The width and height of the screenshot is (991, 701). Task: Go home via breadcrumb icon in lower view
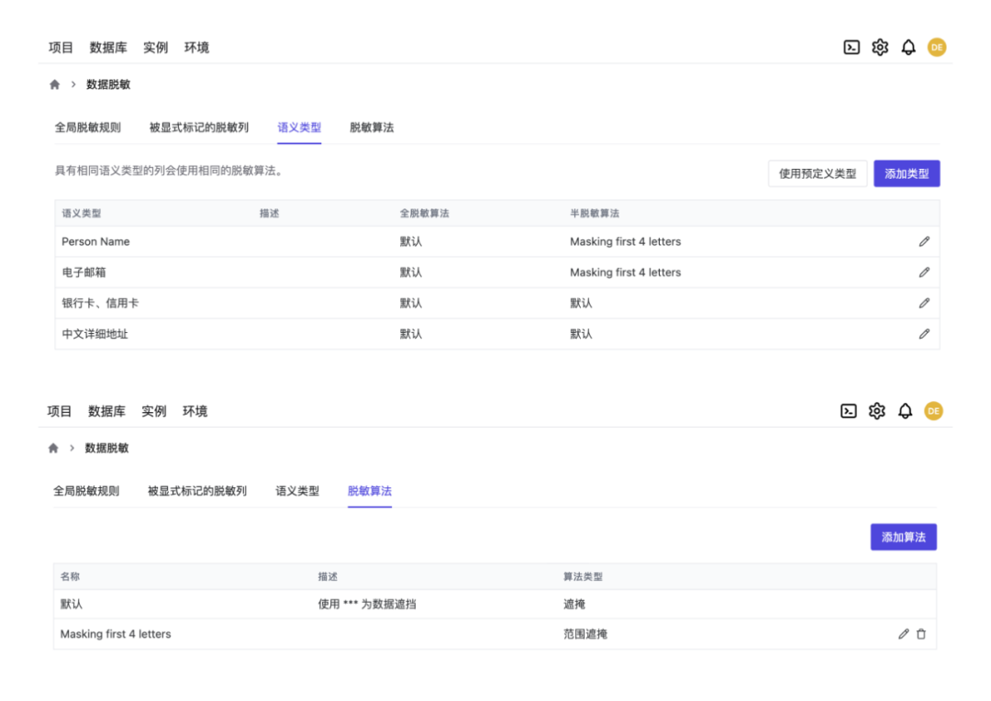[53, 448]
